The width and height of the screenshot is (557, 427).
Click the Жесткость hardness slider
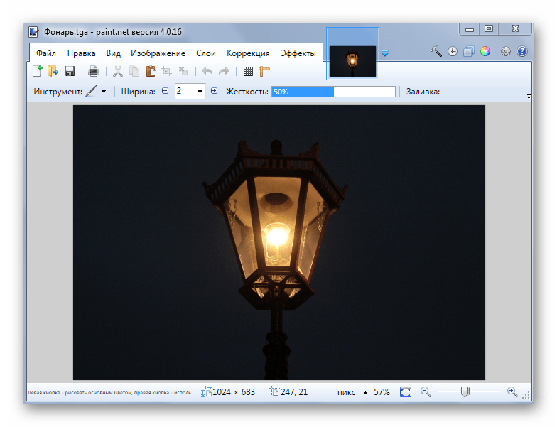tap(334, 92)
